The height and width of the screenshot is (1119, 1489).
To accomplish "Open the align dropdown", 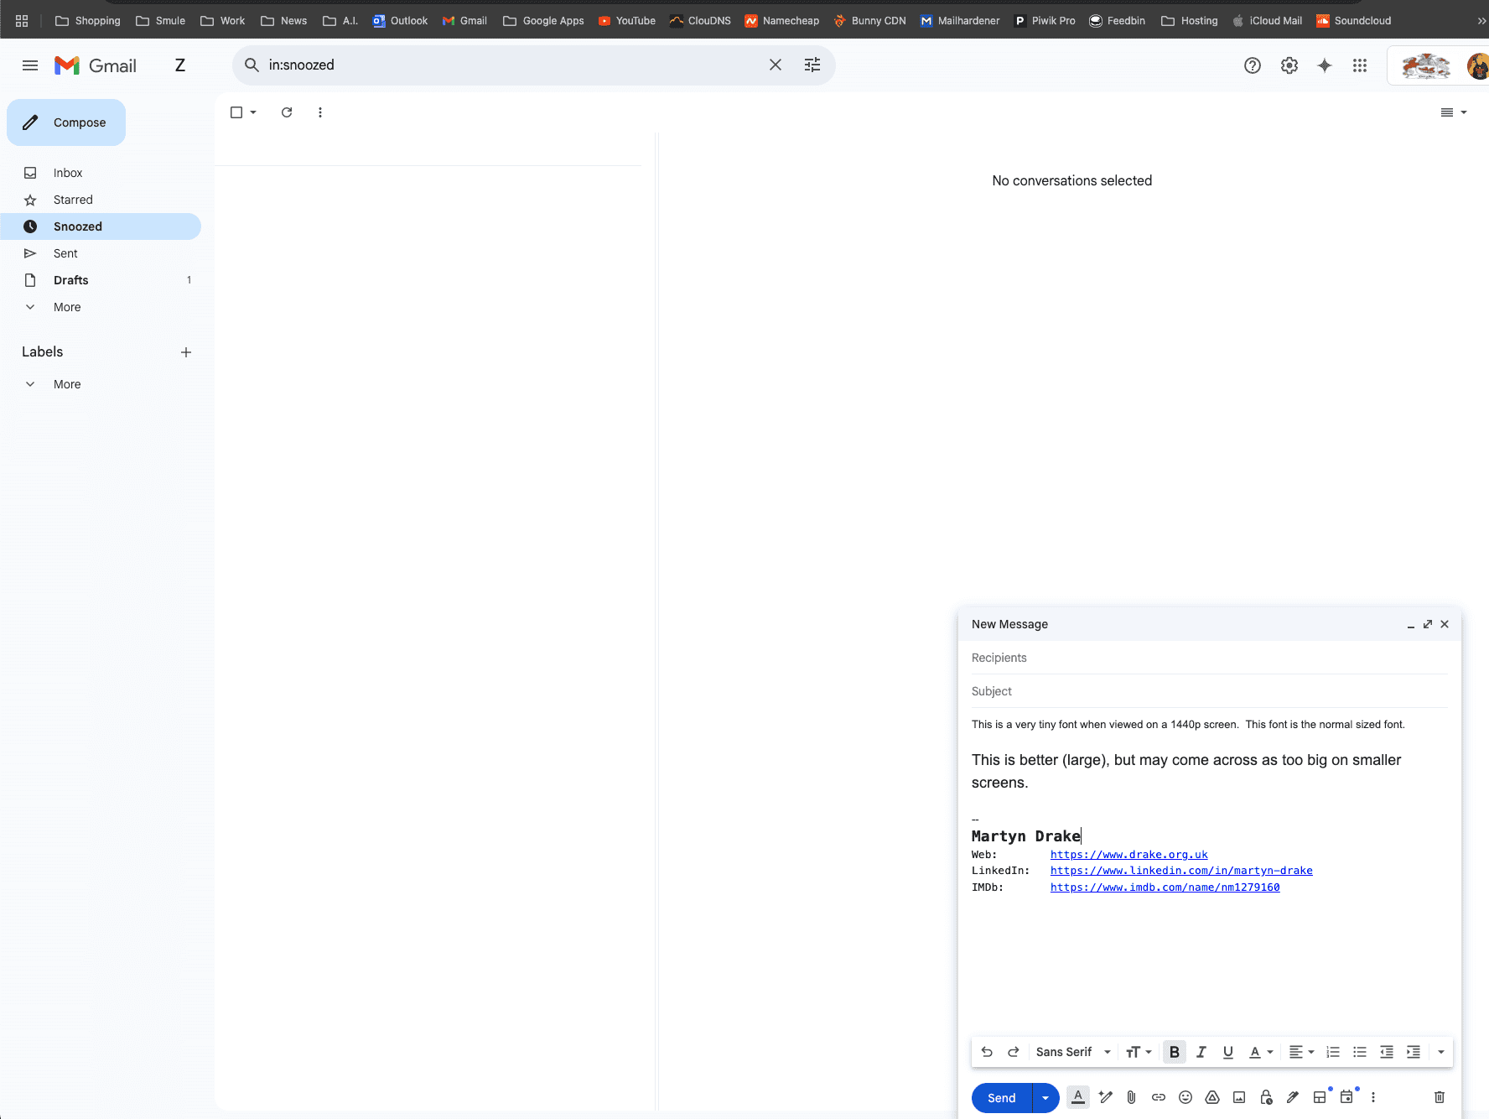I will [1301, 1052].
